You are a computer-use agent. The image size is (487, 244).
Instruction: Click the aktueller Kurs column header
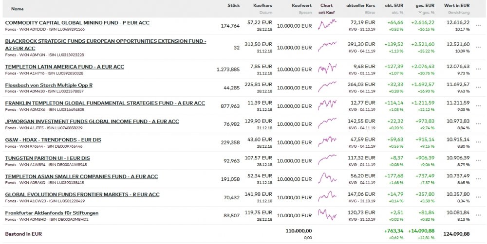pyautogui.click(x=360, y=5)
